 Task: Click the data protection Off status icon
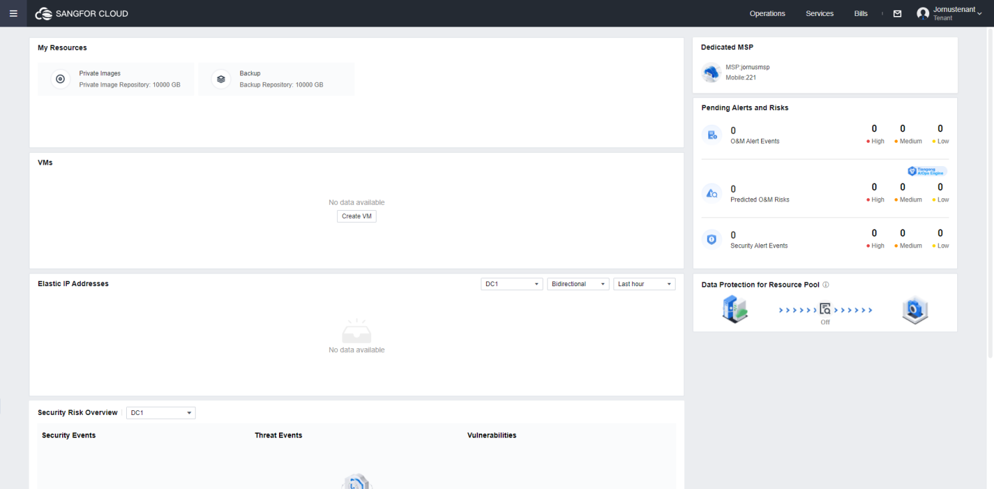coord(825,310)
